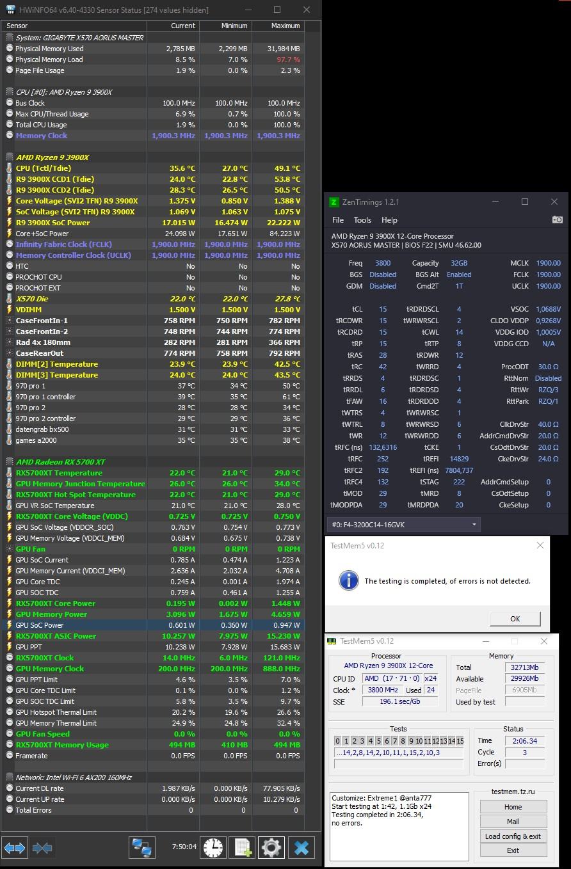571x869 pixels.
Task: Close the TestMem5 completion message dialog
Action: click(x=540, y=546)
